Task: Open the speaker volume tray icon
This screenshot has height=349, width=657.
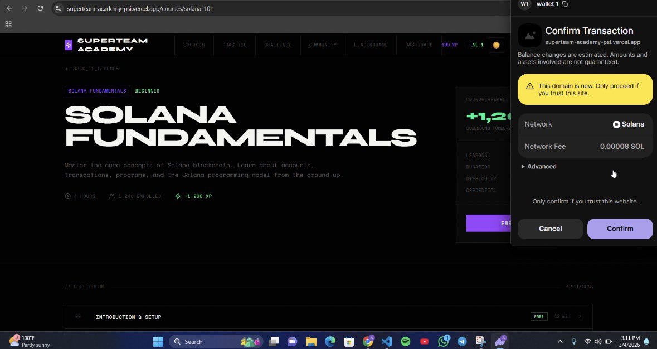Action: (x=598, y=341)
